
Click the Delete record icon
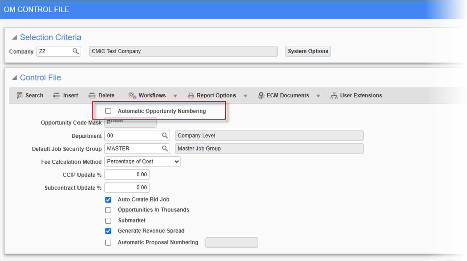coord(92,96)
